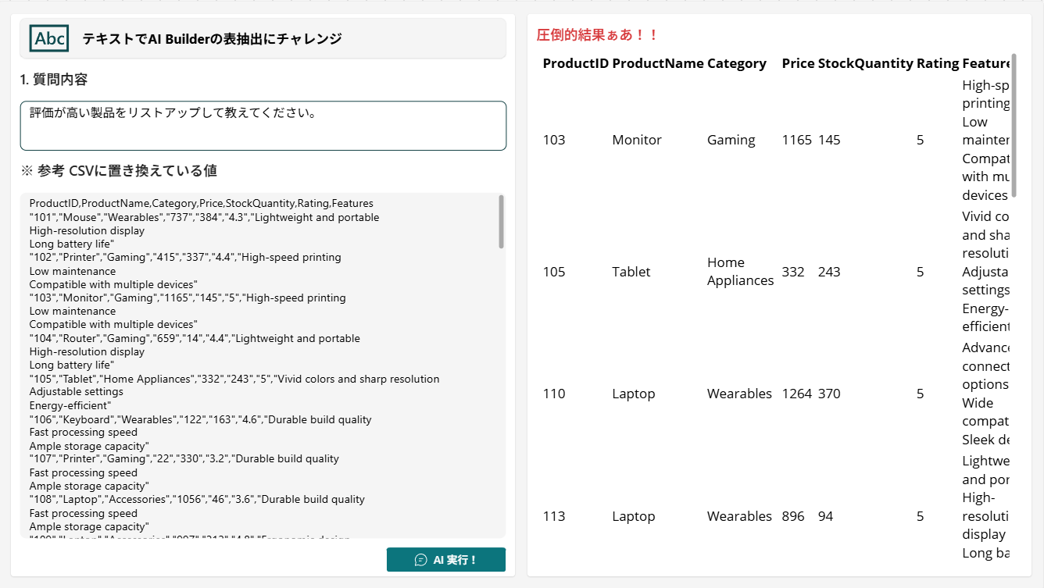1044x588 pixels.
Task: Click Laptop name in row 113
Action: coord(634,516)
